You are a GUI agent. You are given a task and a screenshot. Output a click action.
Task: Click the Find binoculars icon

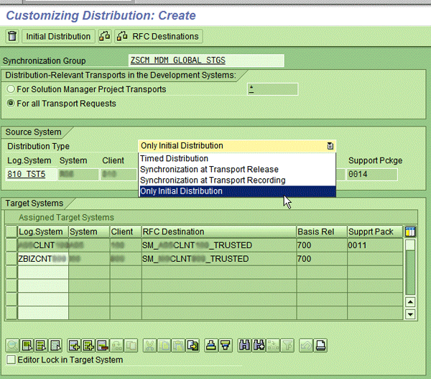point(244,345)
